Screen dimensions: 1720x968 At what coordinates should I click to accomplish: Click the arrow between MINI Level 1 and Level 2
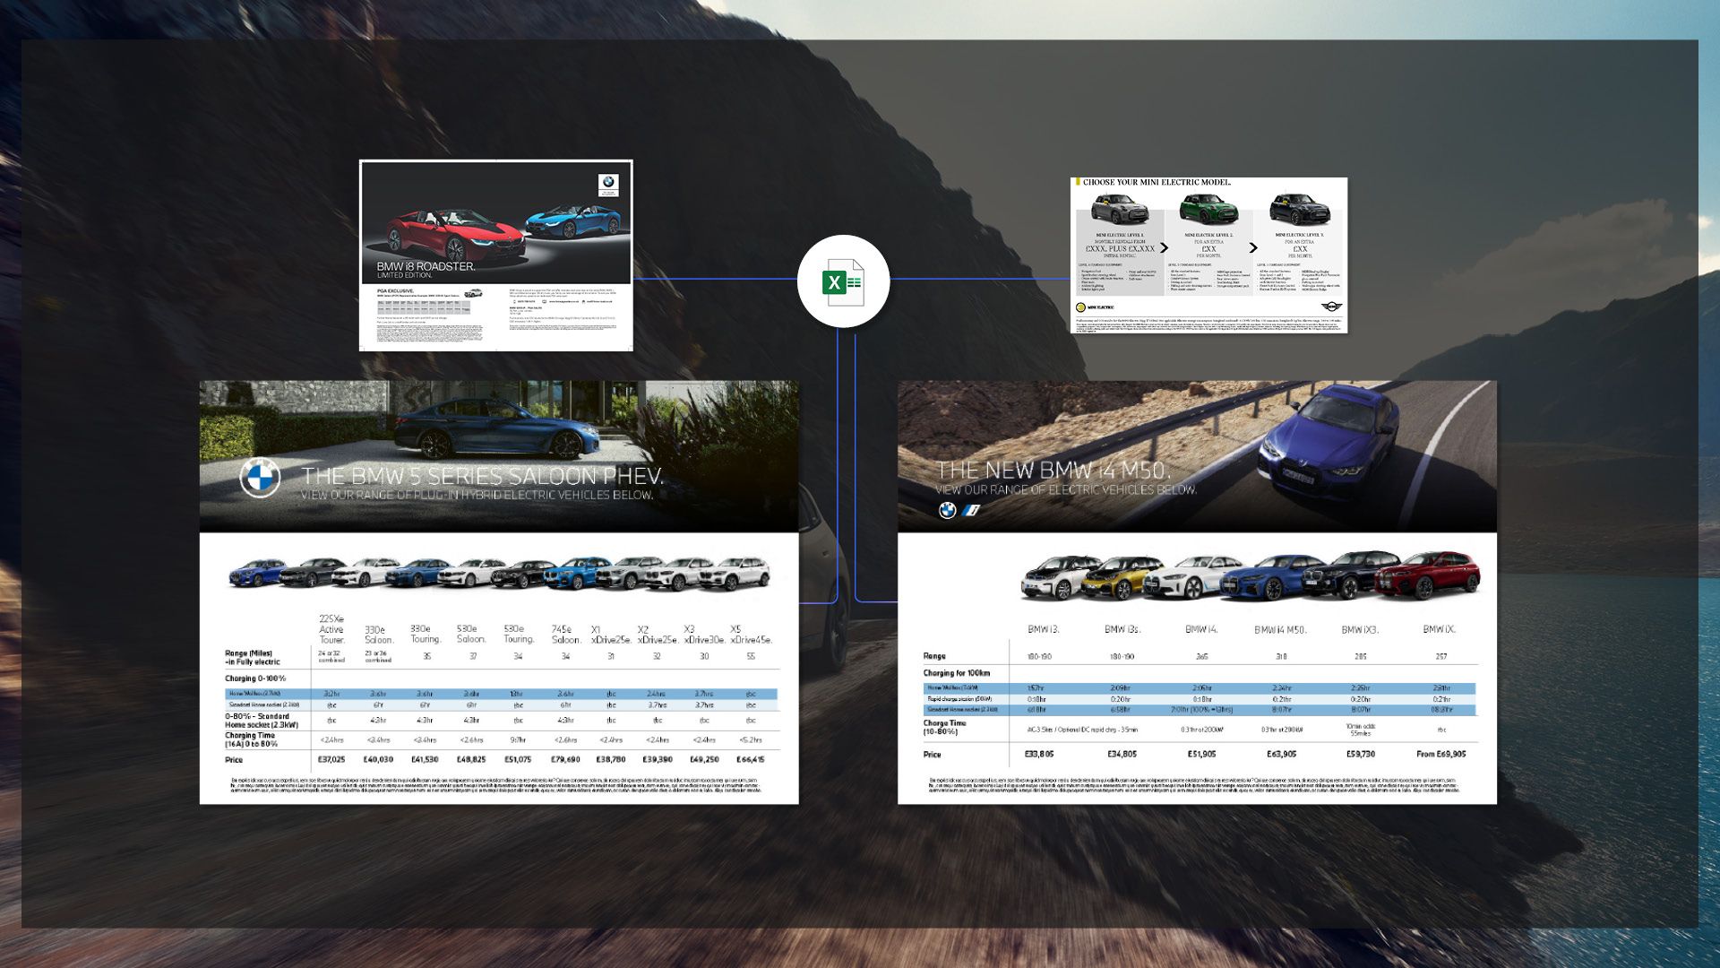(1165, 248)
